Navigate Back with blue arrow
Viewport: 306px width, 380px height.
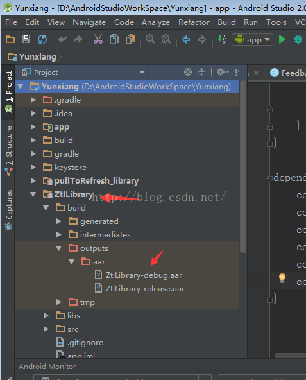tap(186, 39)
